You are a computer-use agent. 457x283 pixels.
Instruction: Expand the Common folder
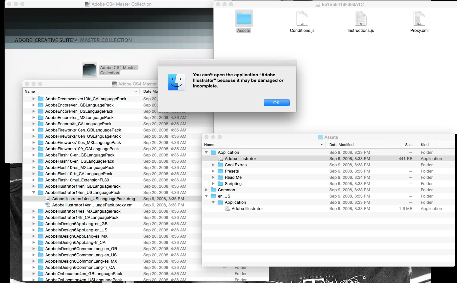coord(206,190)
